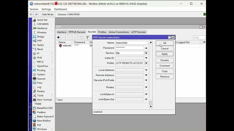Switch to L2TP Secrets tab
This screenshot has width=234, height=131.
(x=138, y=32)
